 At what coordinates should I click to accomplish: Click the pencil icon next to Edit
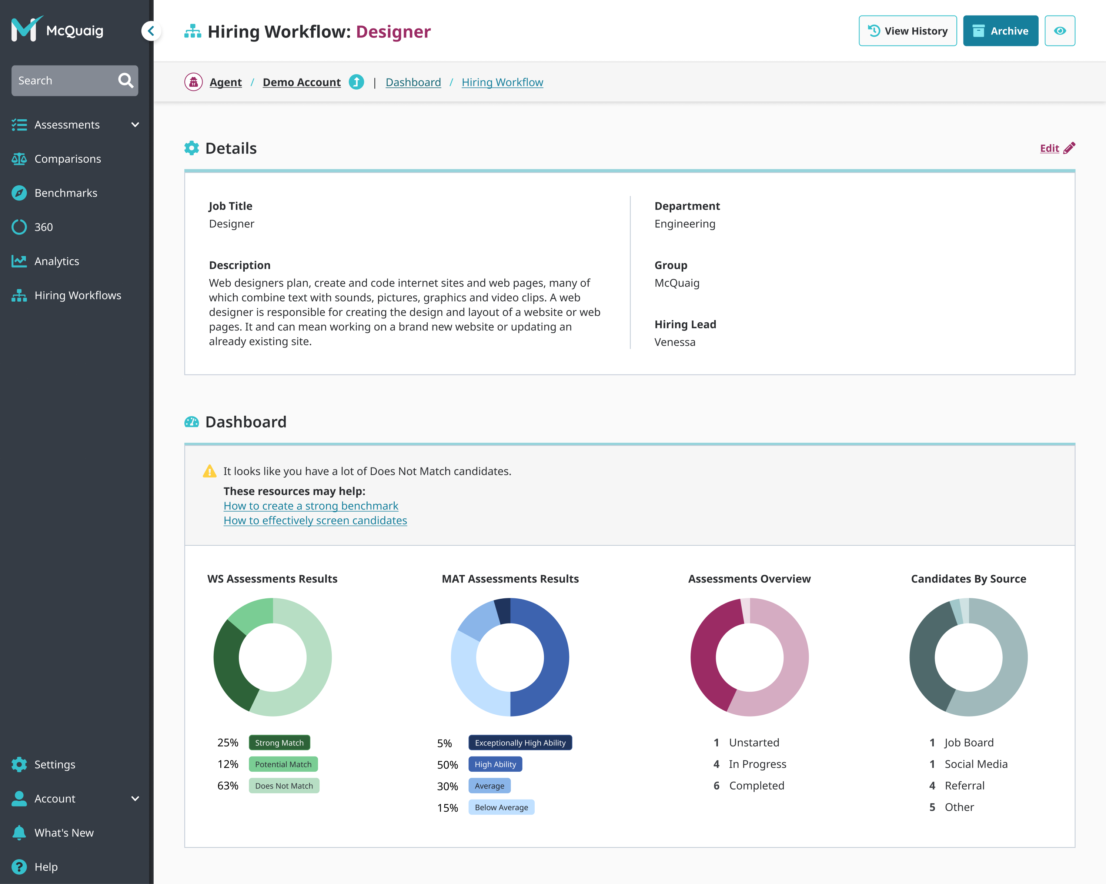tap(1069, 148)
